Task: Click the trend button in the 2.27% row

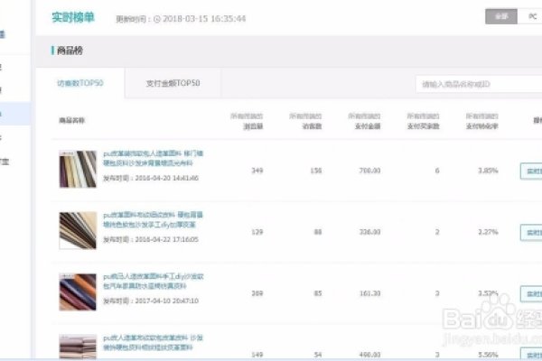Action: [531, 233]
